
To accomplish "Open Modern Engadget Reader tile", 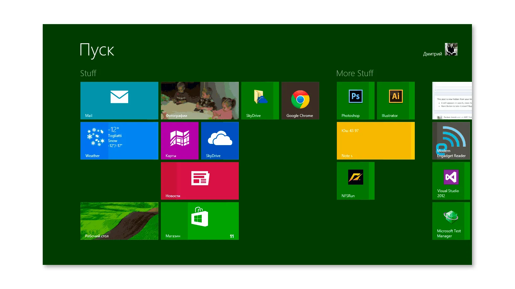I will click(451, 140).
